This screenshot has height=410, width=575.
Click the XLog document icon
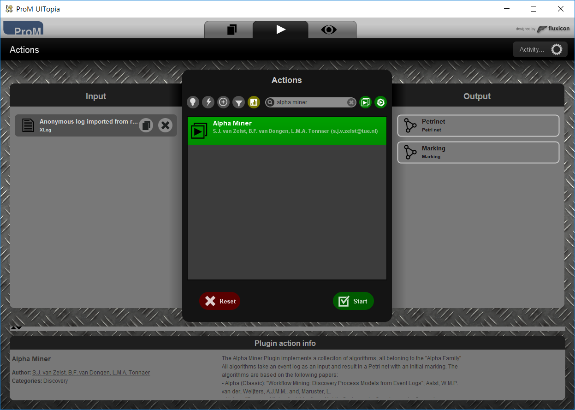coord(28,125)
